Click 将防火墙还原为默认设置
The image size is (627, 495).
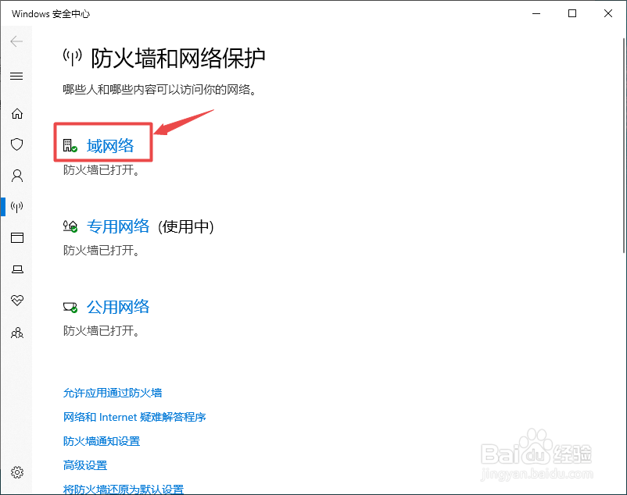(123, 488)
